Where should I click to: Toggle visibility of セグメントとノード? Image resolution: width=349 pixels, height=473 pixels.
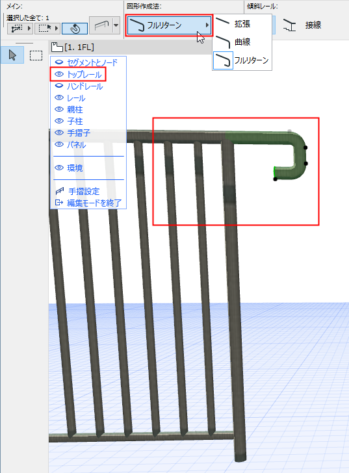pyautogui.click(x=59, y=62)
